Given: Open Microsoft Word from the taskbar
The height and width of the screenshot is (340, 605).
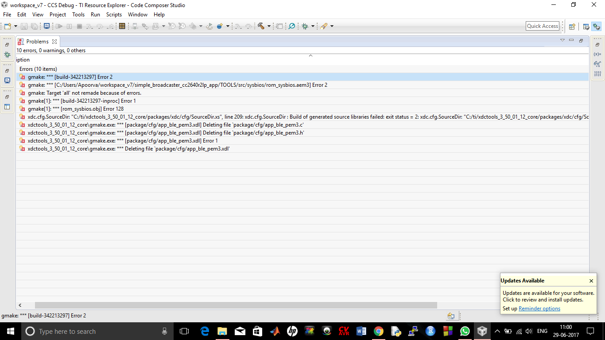Looking at the screenshot, I should point(361,331).
